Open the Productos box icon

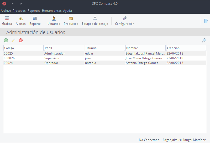coord(71,21)
